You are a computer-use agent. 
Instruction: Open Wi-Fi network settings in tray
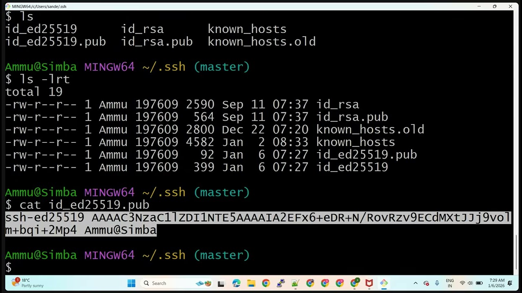pyautogui.click(x=462, y=283)
